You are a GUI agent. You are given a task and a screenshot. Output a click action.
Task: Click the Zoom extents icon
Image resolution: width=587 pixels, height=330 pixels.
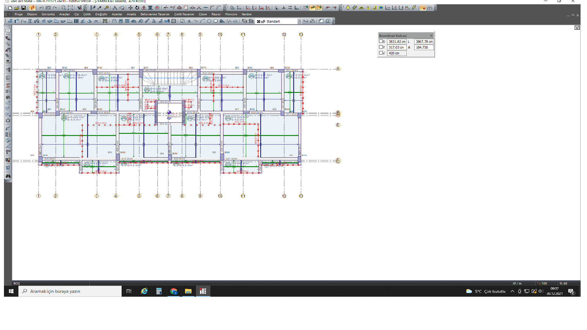pos(70,8)
